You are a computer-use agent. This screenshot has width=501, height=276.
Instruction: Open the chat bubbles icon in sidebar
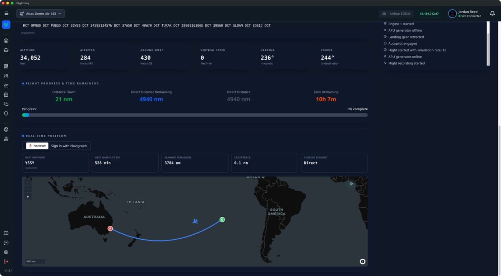pos(6,104)
